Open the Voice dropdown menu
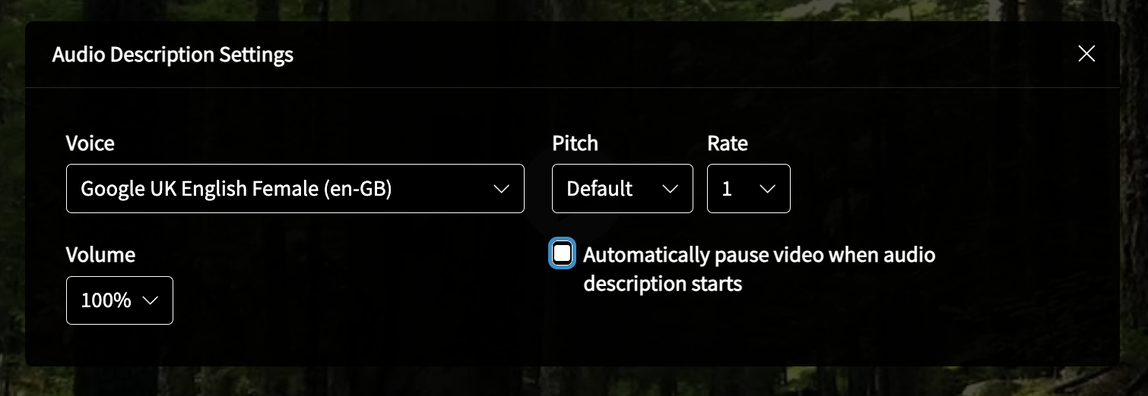 [x=295, y=188]
